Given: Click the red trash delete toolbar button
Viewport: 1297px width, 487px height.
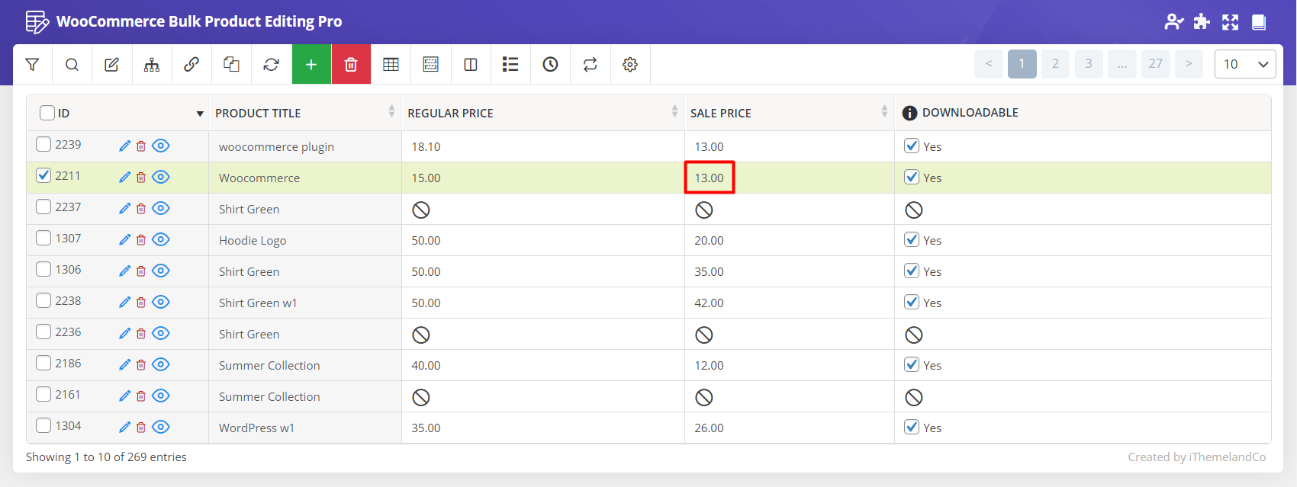Looking at the screenshot, I should pyautogui.click(x=351, y=65).
